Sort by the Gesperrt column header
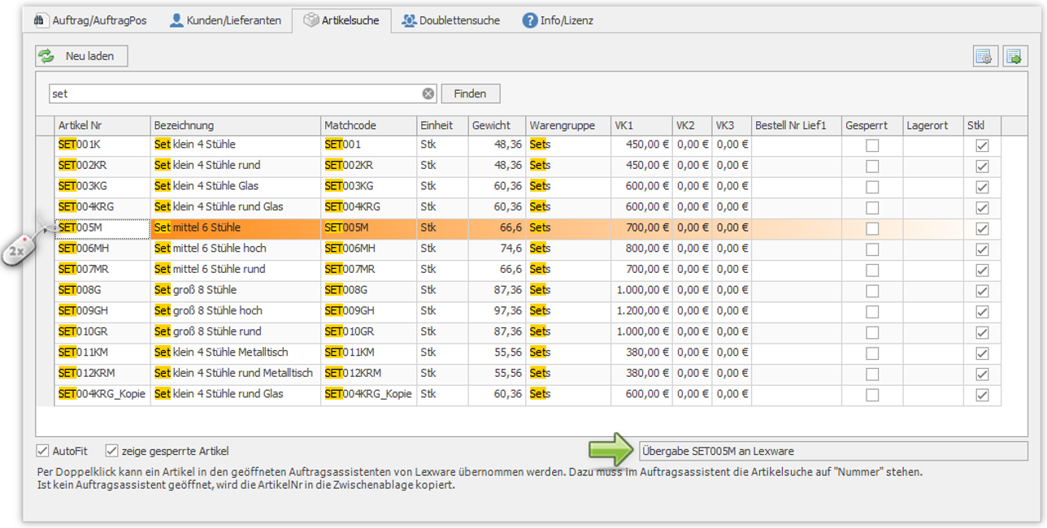The height and width of the screenshot is (528, 1047). pos(872,126)
